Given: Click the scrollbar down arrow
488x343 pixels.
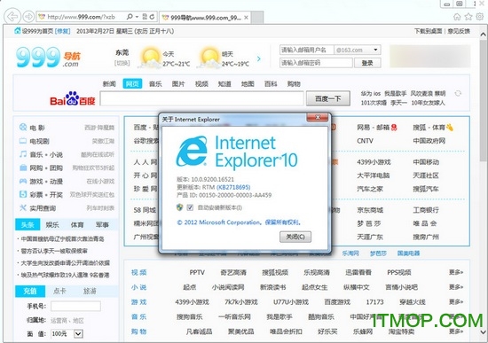Looking at the screenshot, I should tap(484, 331).
